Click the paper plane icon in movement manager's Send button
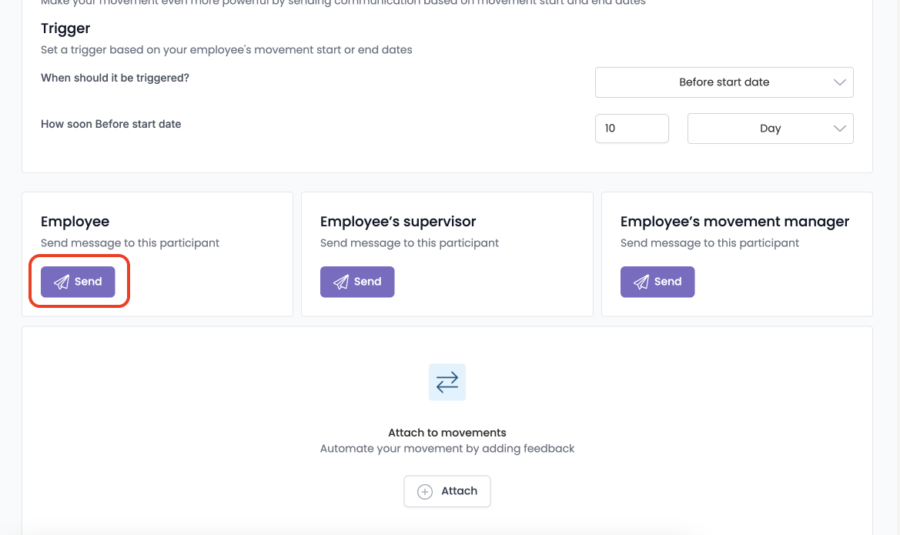Viewport: 900px width, 535px height. [x=641, y=282]
